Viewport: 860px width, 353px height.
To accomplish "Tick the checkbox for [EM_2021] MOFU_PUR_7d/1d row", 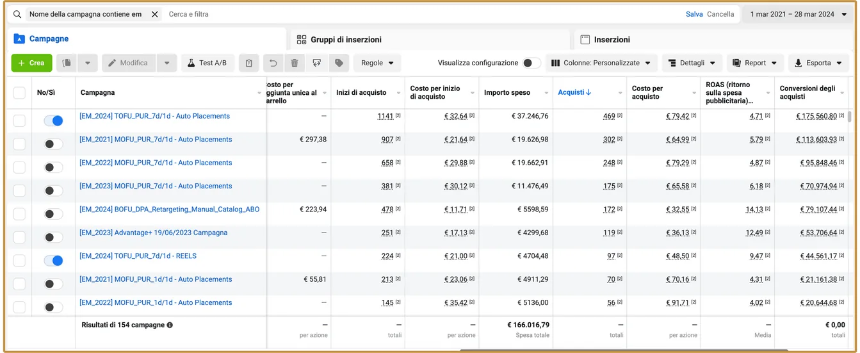I will [x=19, y=144].
